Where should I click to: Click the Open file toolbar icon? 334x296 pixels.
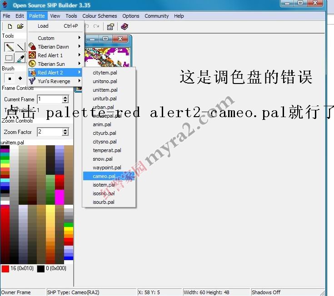(x=20, y=26)
